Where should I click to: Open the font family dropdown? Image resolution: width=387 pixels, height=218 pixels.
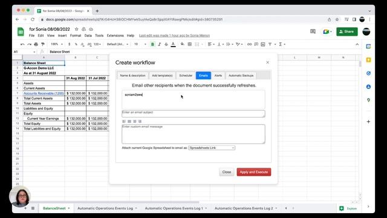[117, 44]
